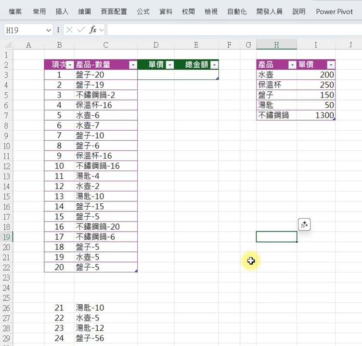Select row 7 header

tap(6, 115)
